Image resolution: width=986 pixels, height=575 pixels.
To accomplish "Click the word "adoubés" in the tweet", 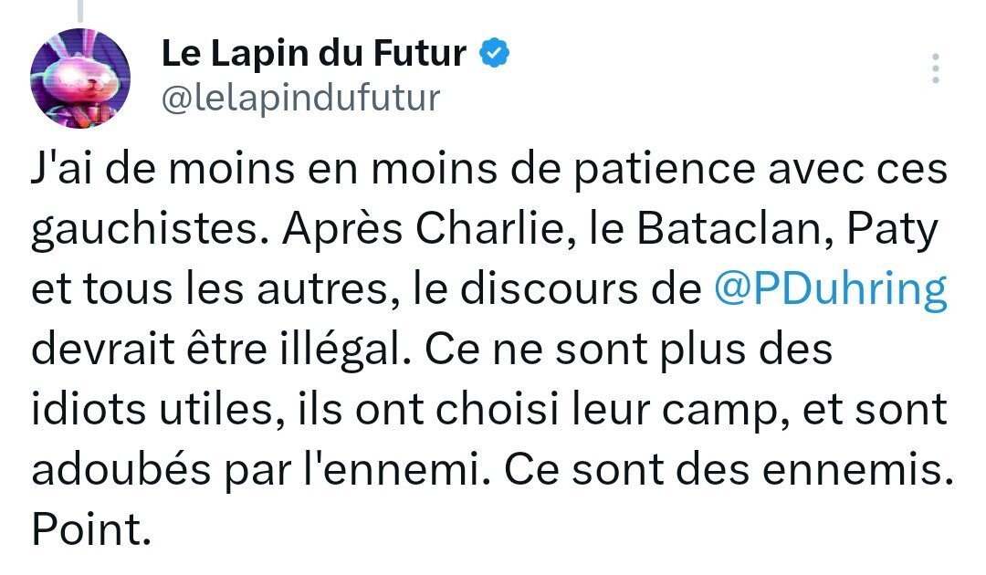I will tap(121, 469).
